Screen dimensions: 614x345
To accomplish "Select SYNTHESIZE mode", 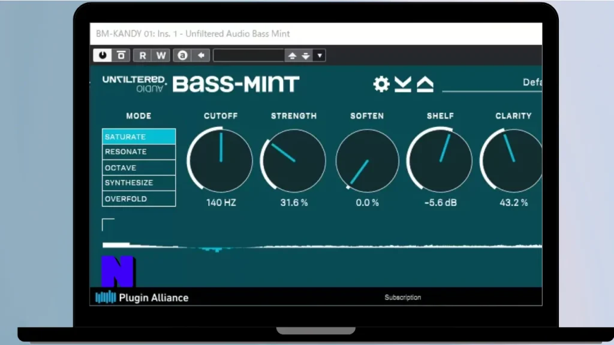I will pos(139,183).
